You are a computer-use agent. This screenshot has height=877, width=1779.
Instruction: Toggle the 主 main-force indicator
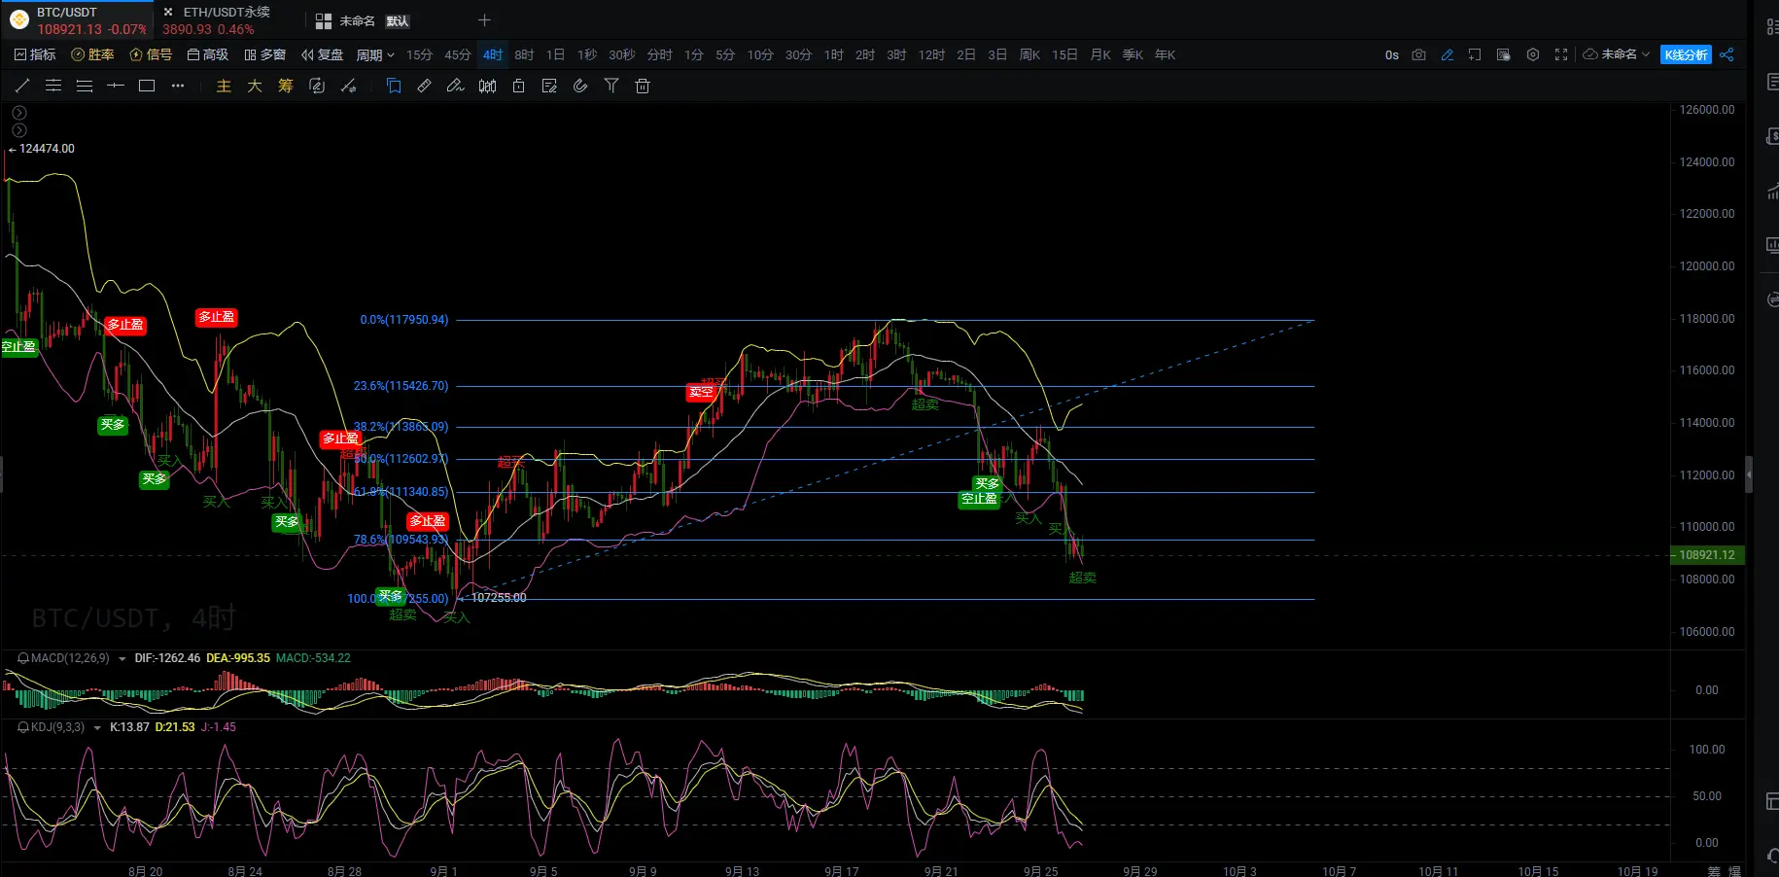tap(224, 87)
